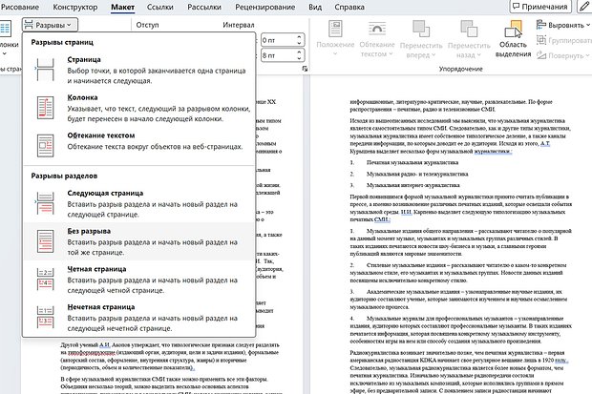The height and width of the screenshot is (394, 592).
Task: Click the Примечания button
Action: 556,7
